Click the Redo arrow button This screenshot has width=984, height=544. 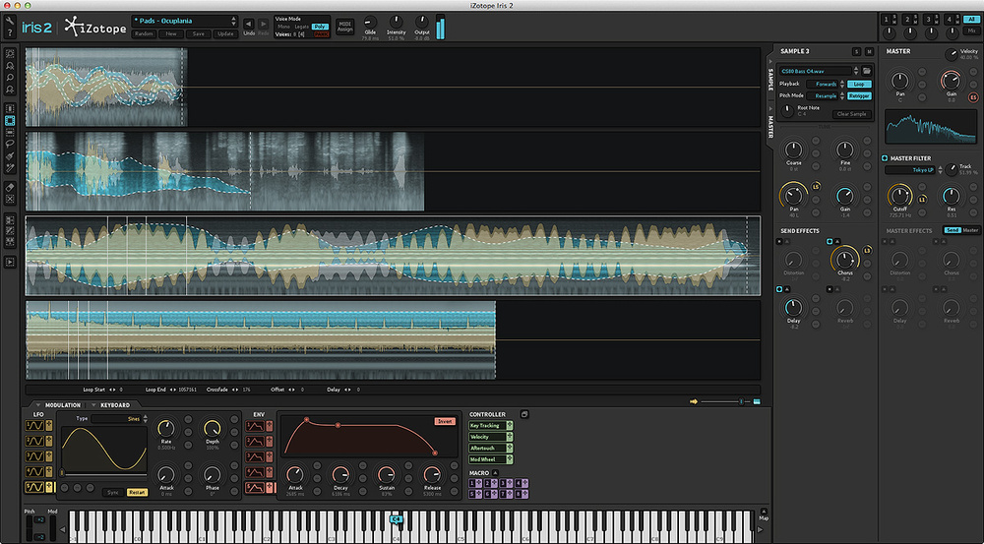click(x=263, y=24)
